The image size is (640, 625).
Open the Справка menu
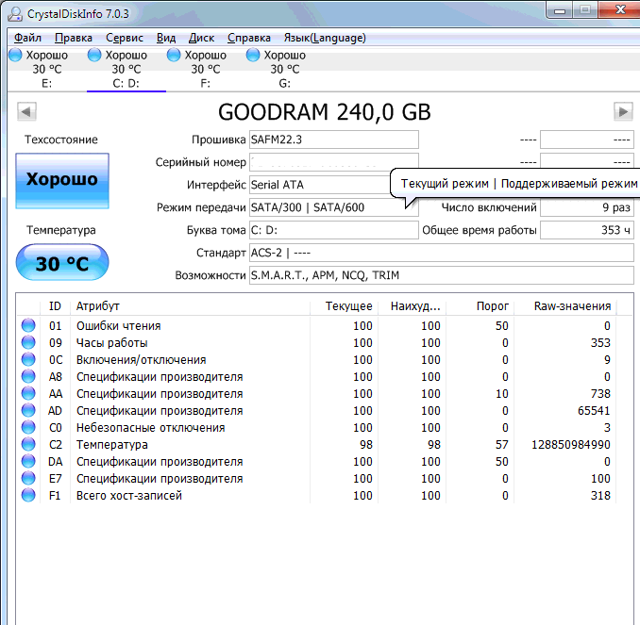(249, 38)
